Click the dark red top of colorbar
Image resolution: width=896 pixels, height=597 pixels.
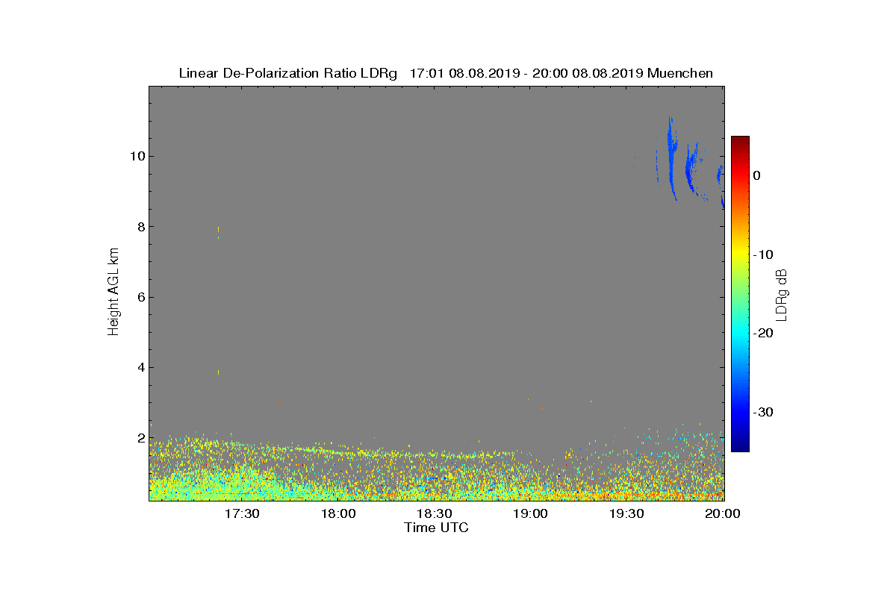click(x=740, y=141)
